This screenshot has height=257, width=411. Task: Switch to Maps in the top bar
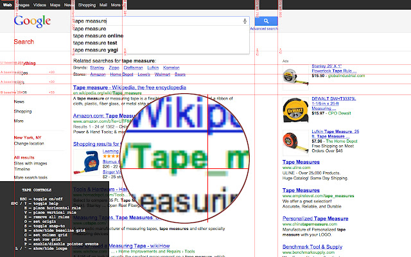click(55, 4)
